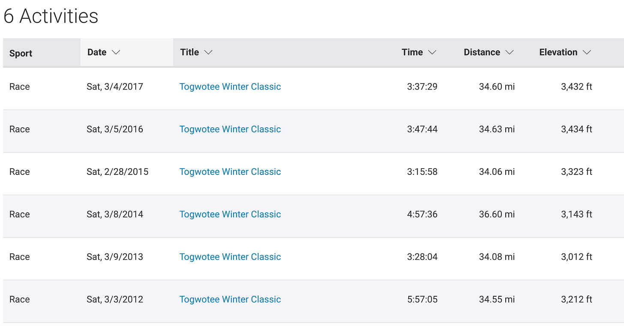Select the activity row dated Sat, 3/3/2012

pyautogui.click(x=343, y=299)
